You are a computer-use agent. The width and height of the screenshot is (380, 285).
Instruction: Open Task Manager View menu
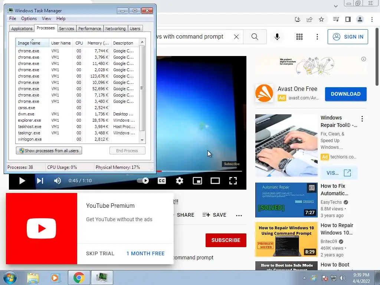[46, 19]
